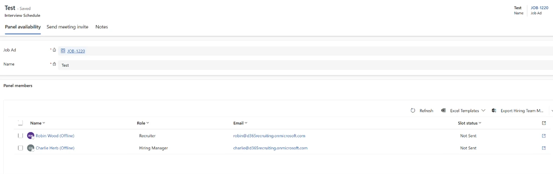Open the JOB-1220 link in Job Ad field

tap(76, 51)
